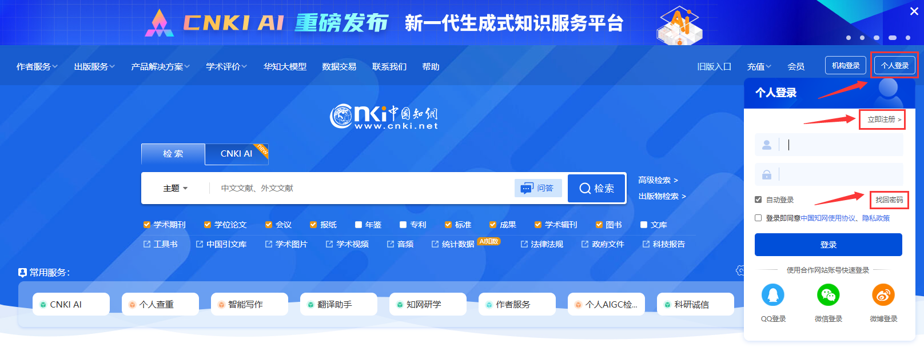This screenshot has width=924, height=347.
Task: Open the 音频 external link
Action: pyautogui.click(x=400, y=244)
